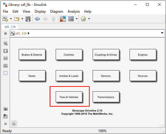Open the Clutches library block
Viewport: 166px width, 134px height.
[69, 55]
